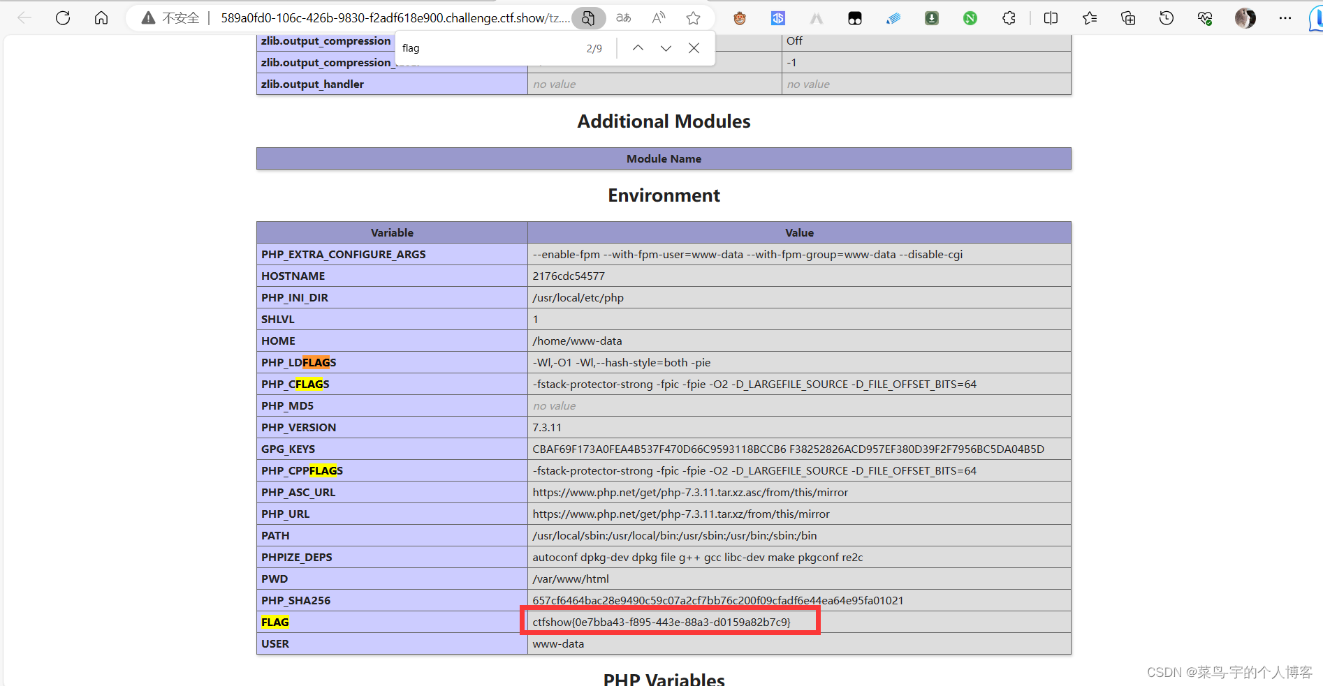Open the php-7.3.11 tar.xz mirror link

[681, 514]
